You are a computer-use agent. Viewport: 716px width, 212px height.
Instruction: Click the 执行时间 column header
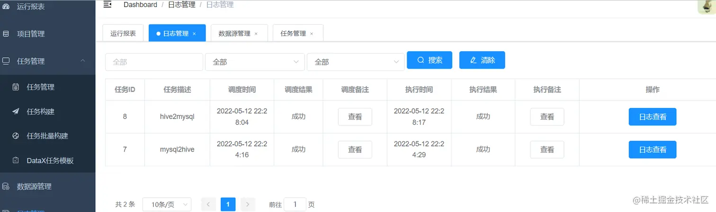pos(419,89)
